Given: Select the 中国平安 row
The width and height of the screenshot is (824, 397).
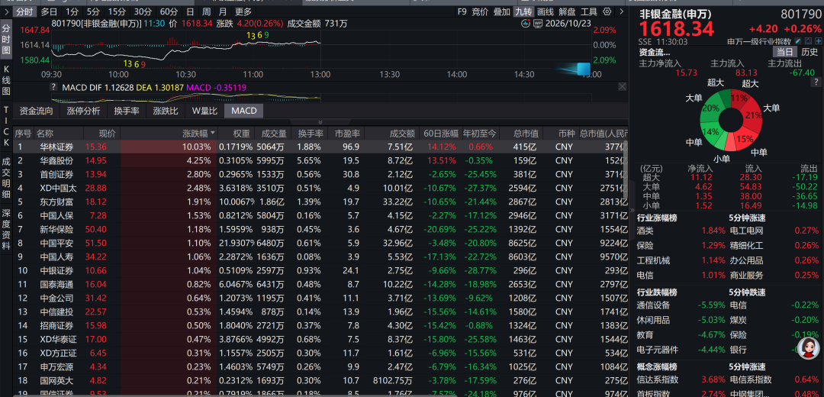Looking at the screenshot, I should pyautogui.click(x=320, y=243).
